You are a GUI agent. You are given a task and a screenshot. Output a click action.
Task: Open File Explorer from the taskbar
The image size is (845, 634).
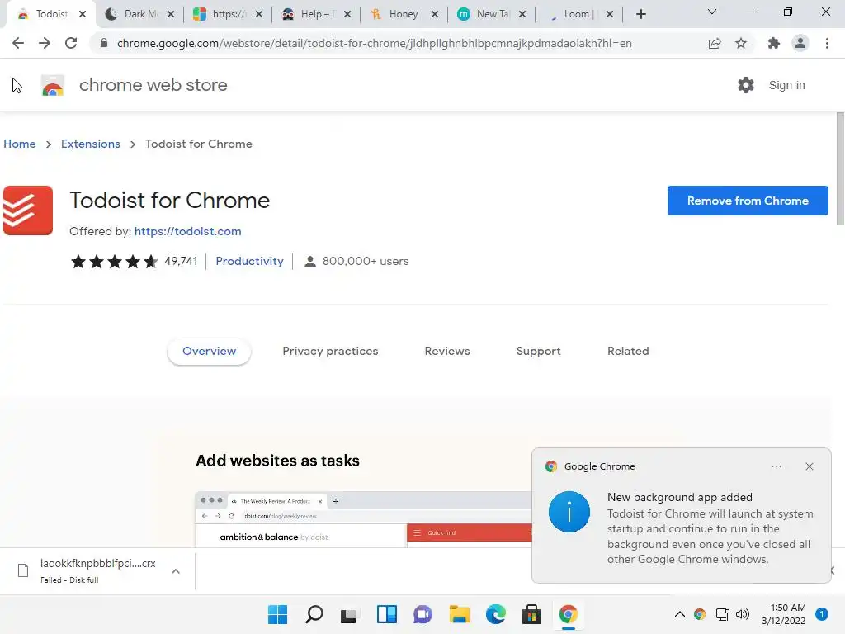click(x=459, y=614)
